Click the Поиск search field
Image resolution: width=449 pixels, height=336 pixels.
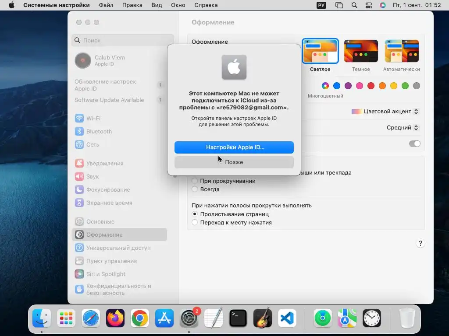coord(123,40)
